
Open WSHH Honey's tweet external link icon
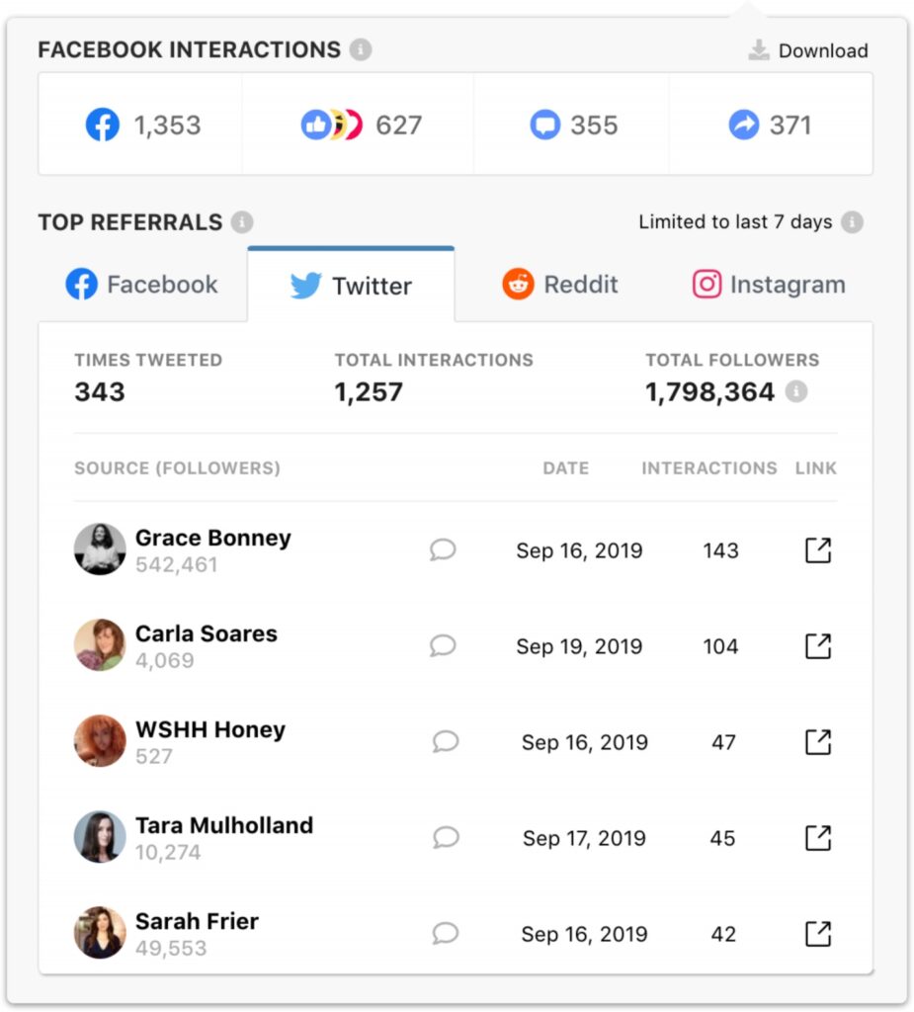tap(818, 742)
